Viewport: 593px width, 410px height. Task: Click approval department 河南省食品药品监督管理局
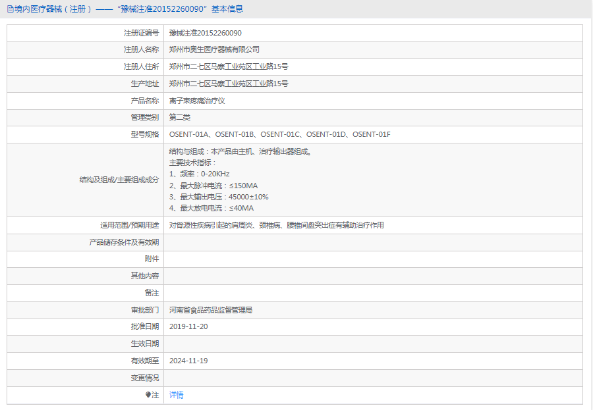[x=211, y=310]
